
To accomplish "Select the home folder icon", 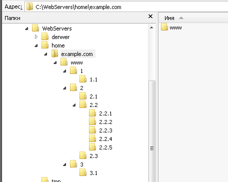I will pyautogui.click(x=45, y=45).
